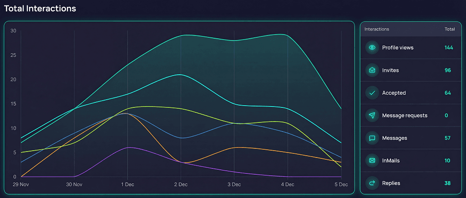Click the Messages chat bubble icon

(372, 138)
